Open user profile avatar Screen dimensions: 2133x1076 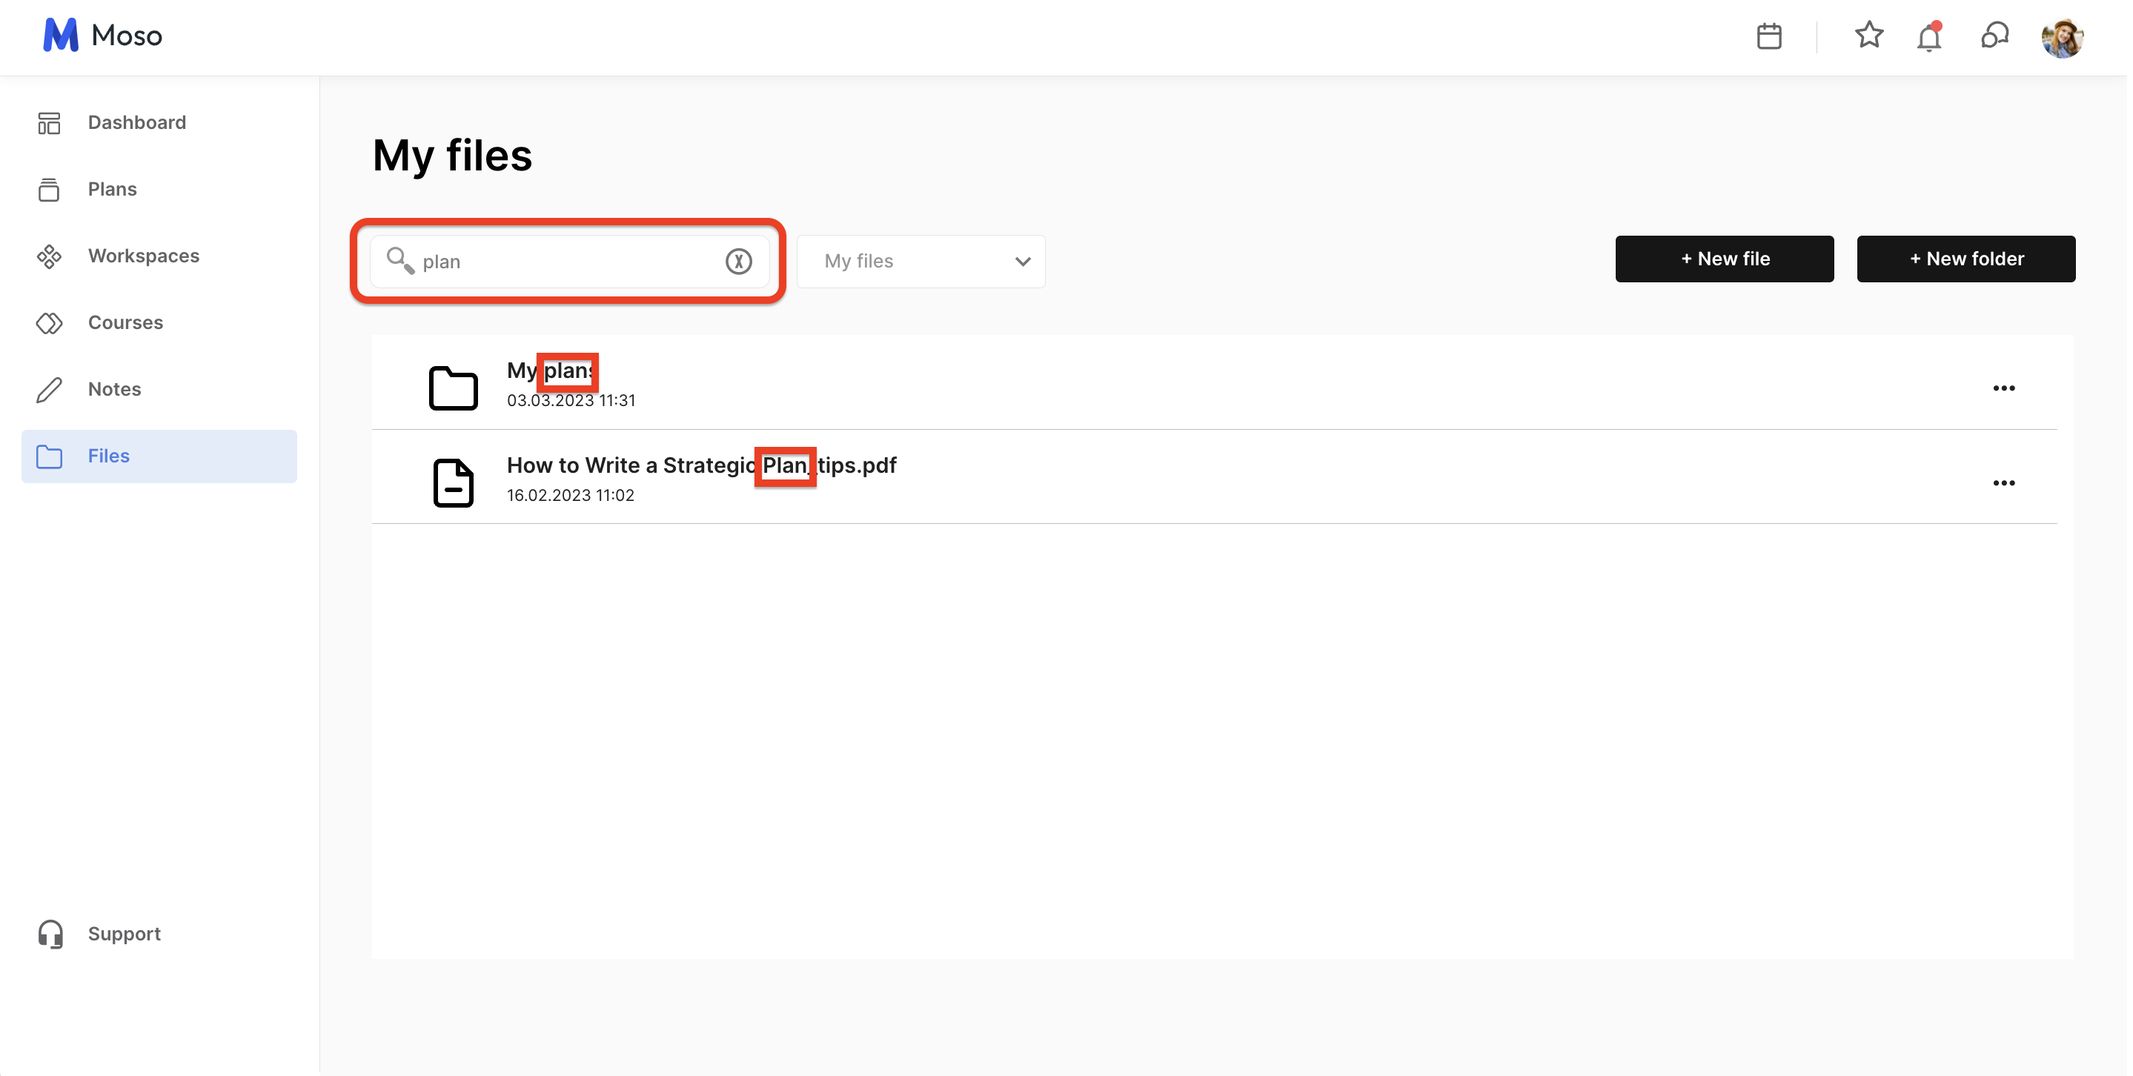2062,38
